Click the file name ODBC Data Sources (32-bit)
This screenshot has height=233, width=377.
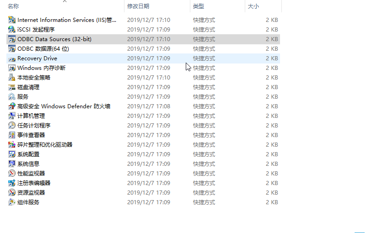[x=54, y=39]
